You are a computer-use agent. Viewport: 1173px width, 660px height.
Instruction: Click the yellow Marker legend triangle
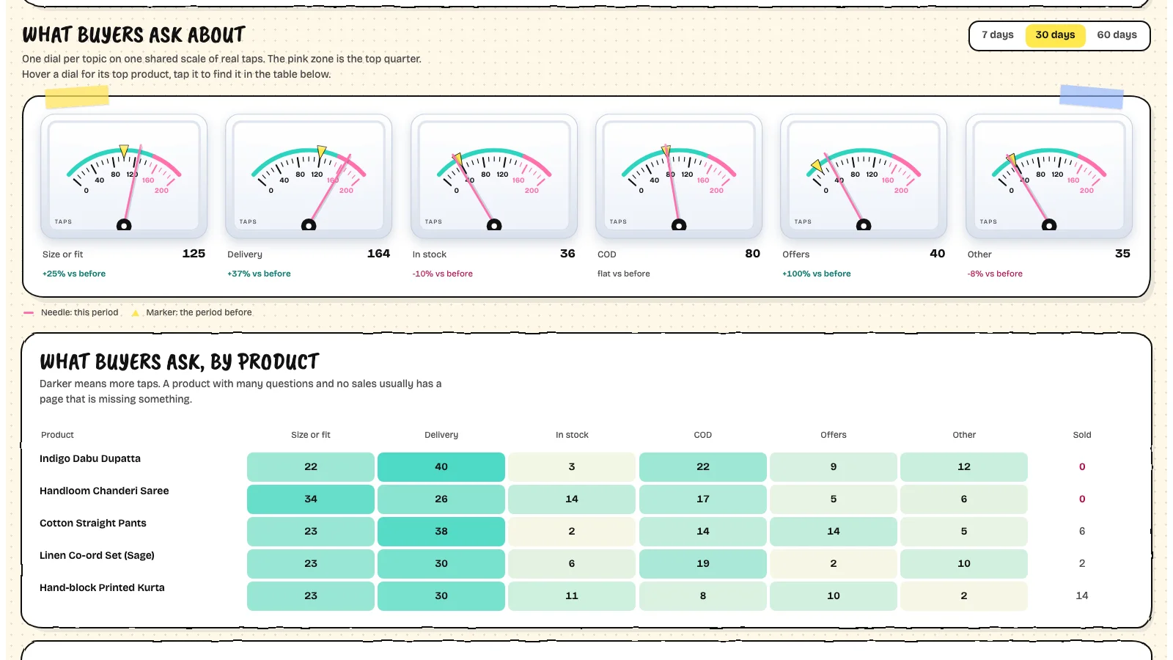coord(135,312)
